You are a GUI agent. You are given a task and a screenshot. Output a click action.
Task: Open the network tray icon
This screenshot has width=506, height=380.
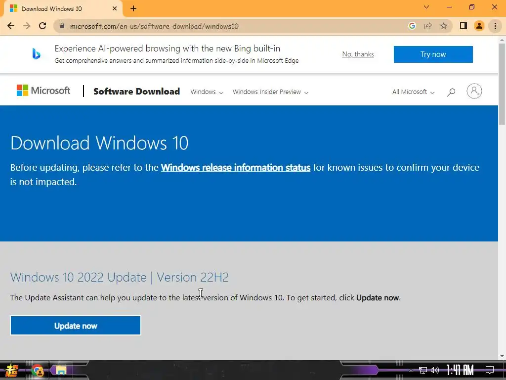[423, 370]
